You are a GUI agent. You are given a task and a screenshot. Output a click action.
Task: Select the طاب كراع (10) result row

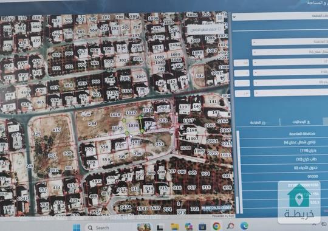click(284, 159)
